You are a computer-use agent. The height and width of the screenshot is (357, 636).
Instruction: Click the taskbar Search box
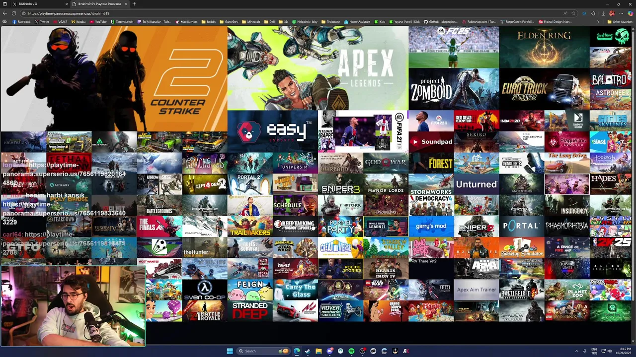[x=263, y=351]
